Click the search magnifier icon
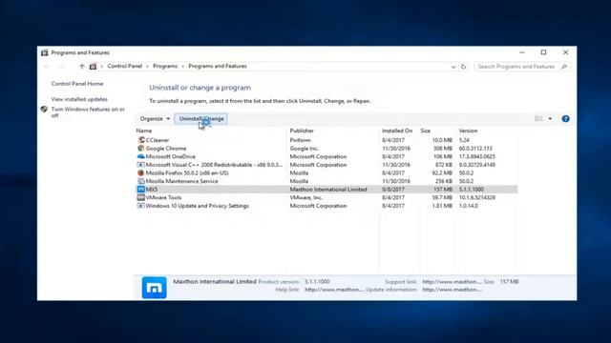The height and width of the screenshot is (343, 611). coord(564,67)
